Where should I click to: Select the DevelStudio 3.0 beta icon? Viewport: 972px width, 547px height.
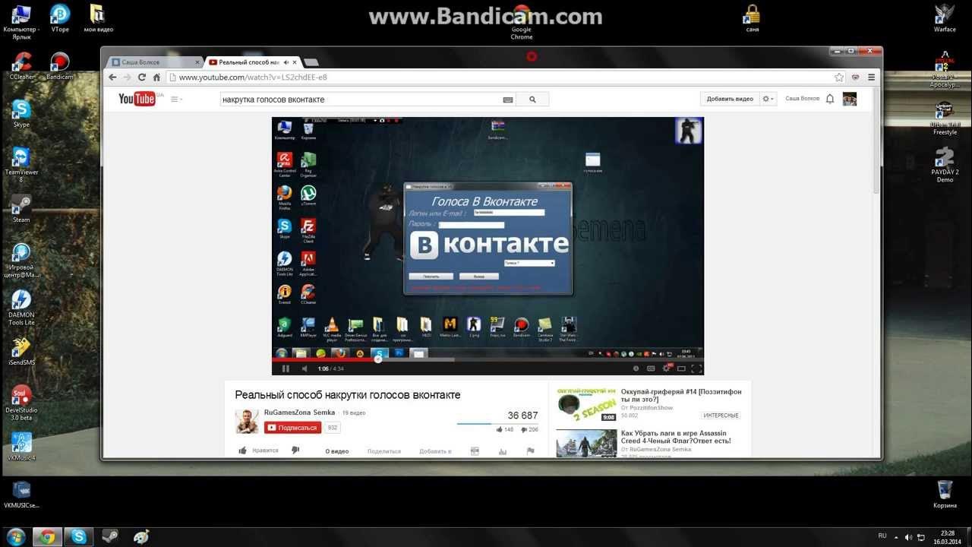[21, 404]
